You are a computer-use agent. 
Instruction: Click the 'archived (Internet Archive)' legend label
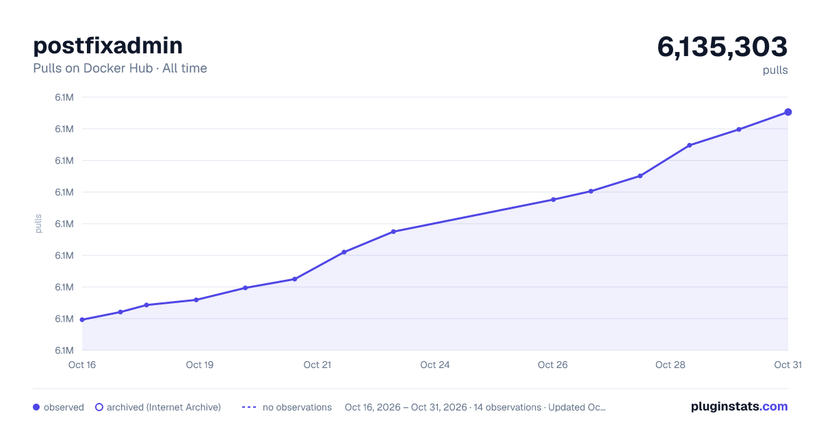tap(164, 407)
